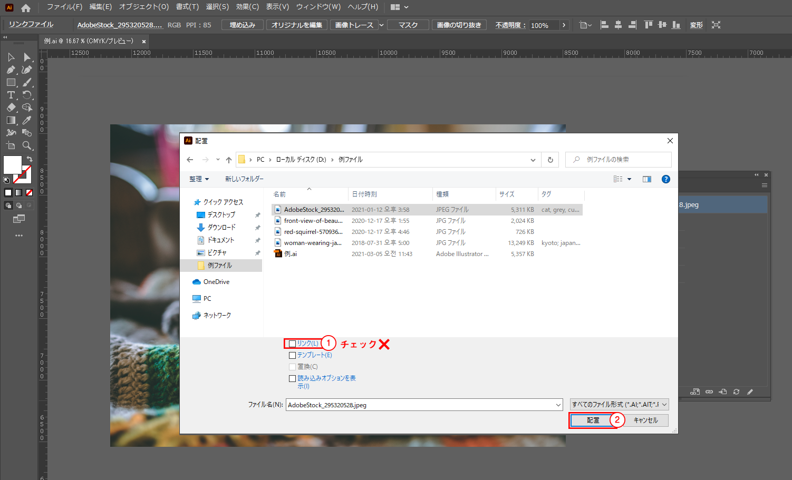
Task: Select the Curvature tool
Action: 27,70
